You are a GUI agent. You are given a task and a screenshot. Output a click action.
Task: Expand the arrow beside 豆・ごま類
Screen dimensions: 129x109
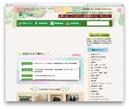89,71
